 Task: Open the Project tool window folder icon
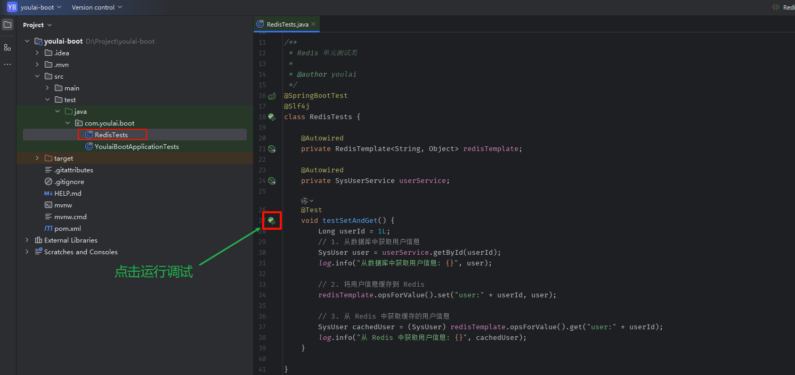click(7, 24)
